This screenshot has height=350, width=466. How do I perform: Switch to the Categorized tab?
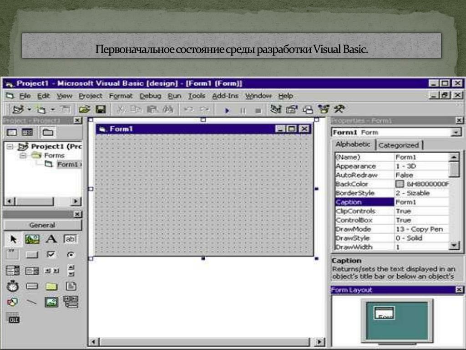click(399, 145)
